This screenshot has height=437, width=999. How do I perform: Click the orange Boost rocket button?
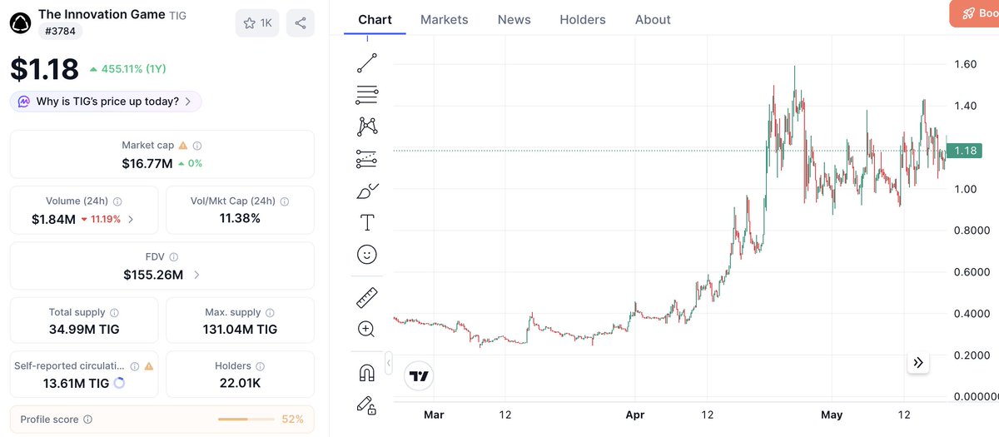pyautogui.click(x=974, y=13)
